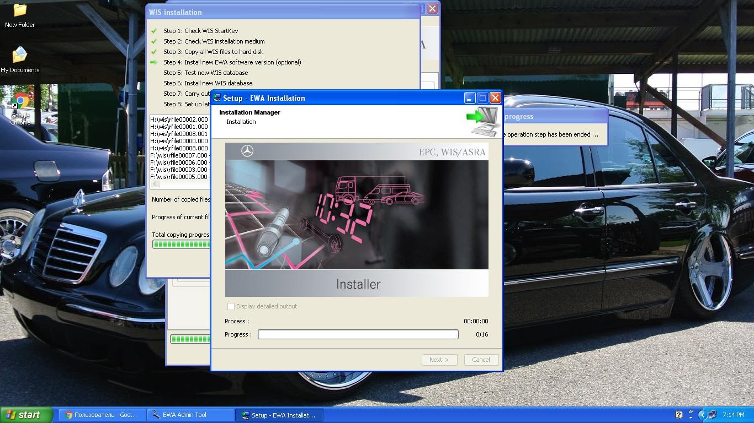Click the Total copying progress bar
Image resolution: width=754 pixels, height=423 pixels.
click(181, 244)
